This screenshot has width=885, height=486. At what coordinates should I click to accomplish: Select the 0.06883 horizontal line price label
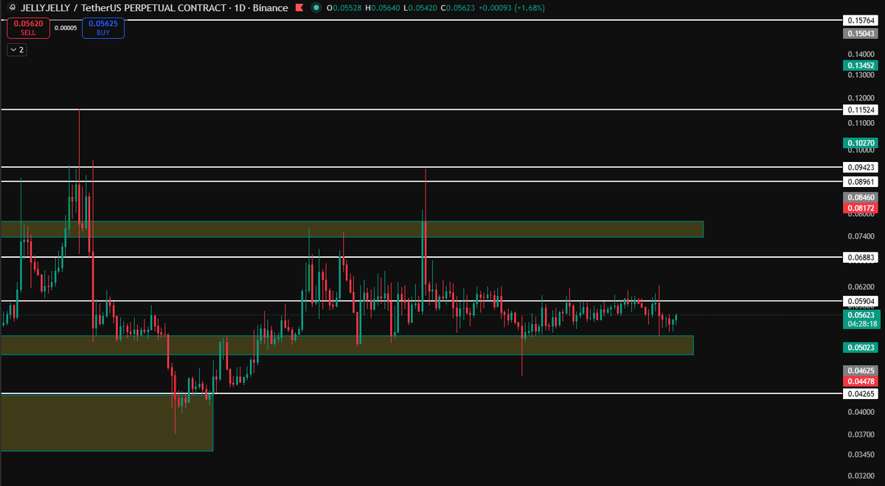[x=861, y=257]
